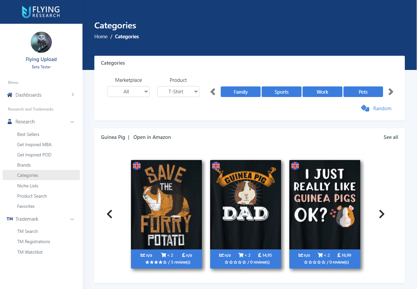This screenshot has height=289, width=417.
Task: Click Open in Amazon link
Action: [x=152, y=137]
